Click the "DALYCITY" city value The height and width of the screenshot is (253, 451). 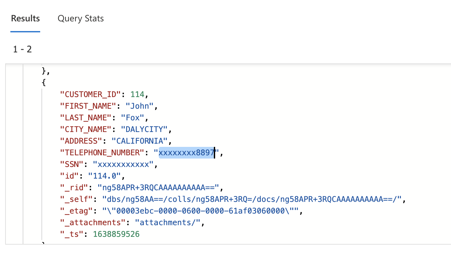(144, 129)
